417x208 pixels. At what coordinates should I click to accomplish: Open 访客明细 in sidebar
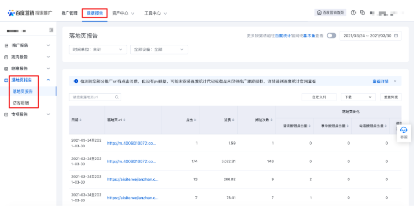coord(21,103)
